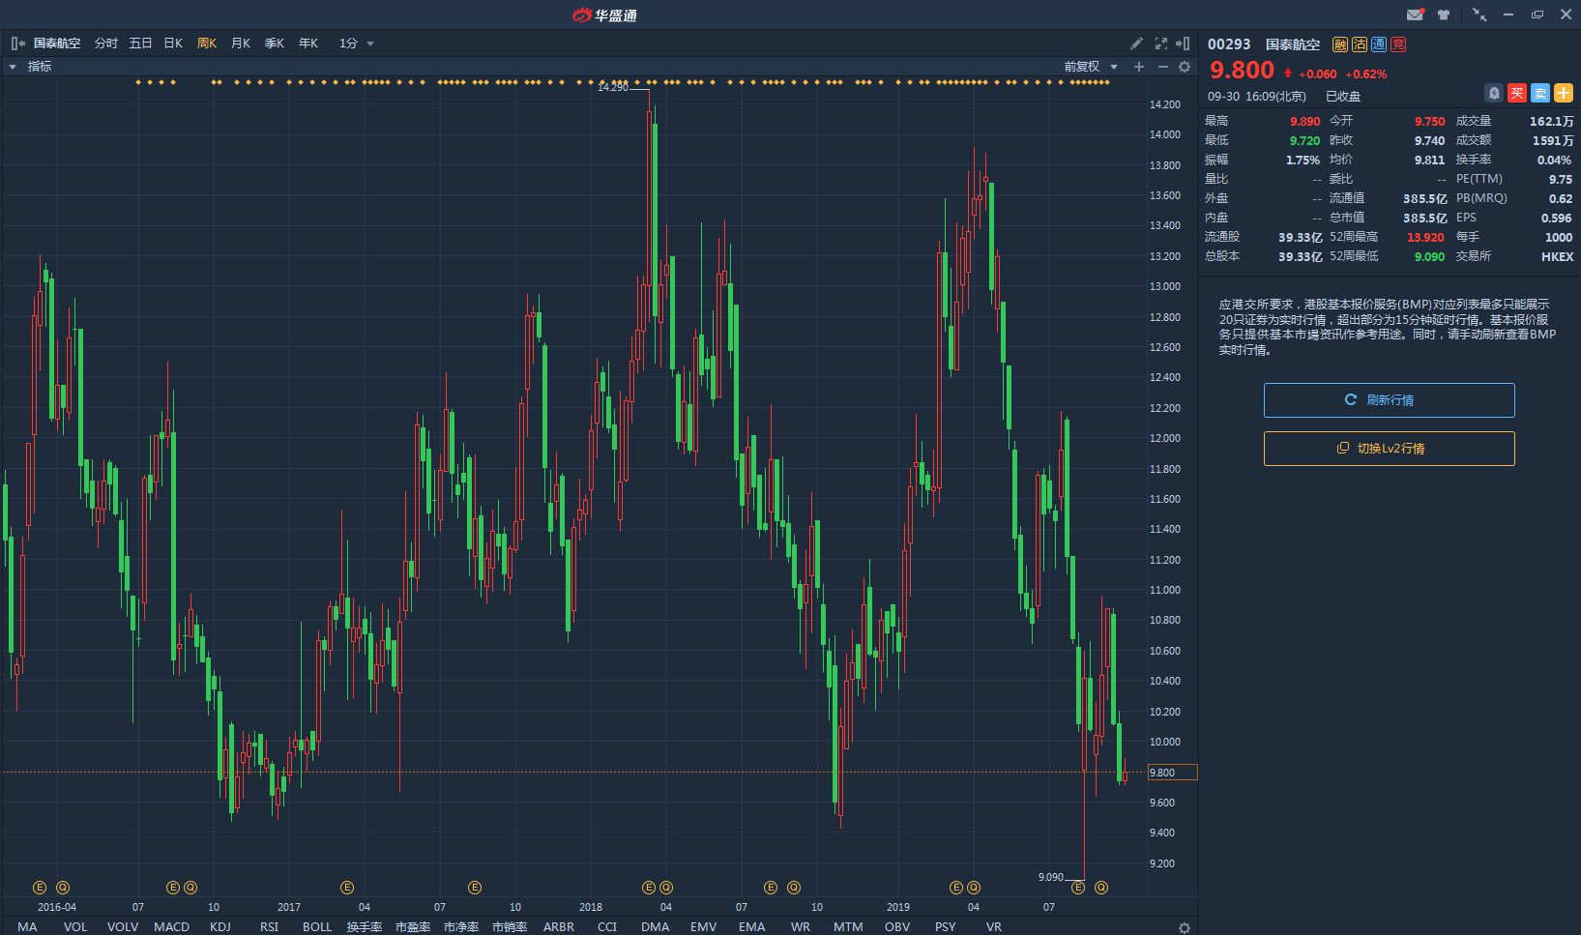Image resolution: width=1581 pixels, height=935 pixels.
Task: Click the pencil drawing tool icon
Action: tap(1136, 44)
